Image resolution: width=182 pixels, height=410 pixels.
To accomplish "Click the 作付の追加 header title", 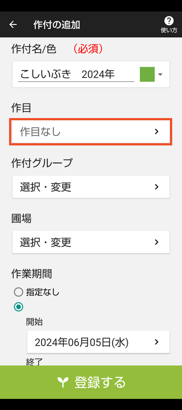I will click(x=57, y=25).
